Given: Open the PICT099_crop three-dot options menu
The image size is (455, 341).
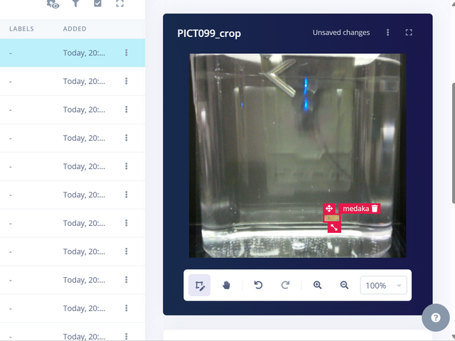Looking at the screenshot, I should (388, 33).
